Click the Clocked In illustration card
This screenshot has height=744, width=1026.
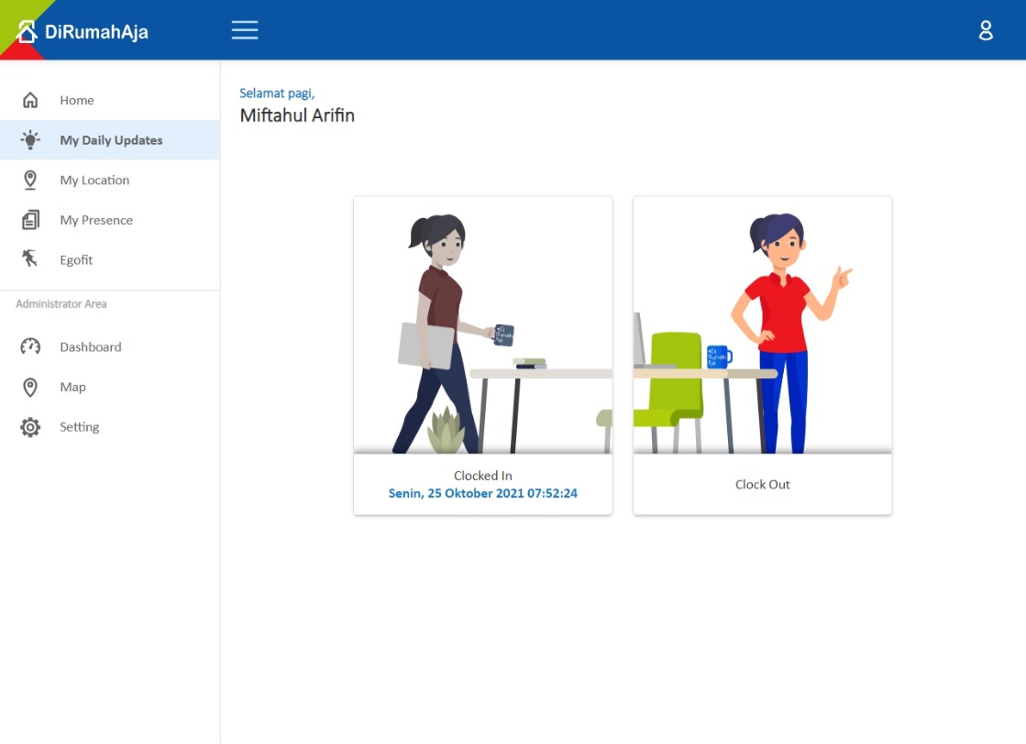click(482, 325)
